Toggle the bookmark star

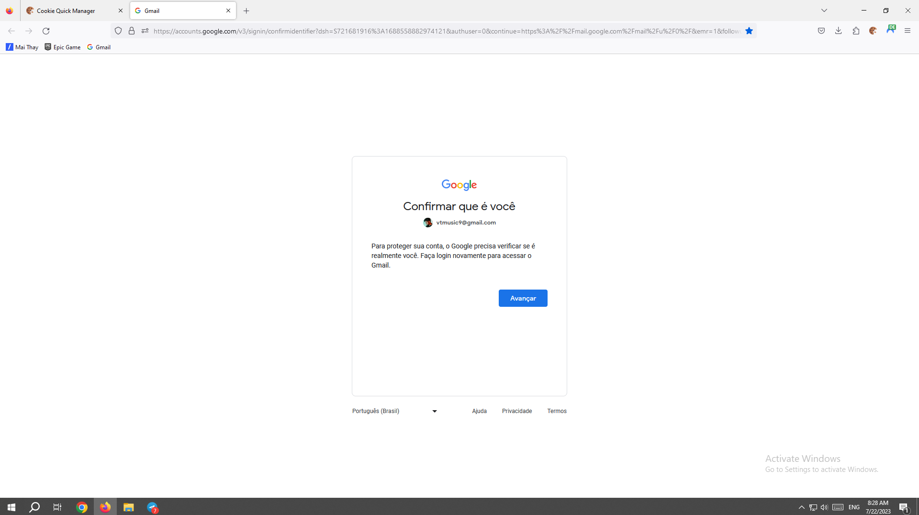[749, 31]
